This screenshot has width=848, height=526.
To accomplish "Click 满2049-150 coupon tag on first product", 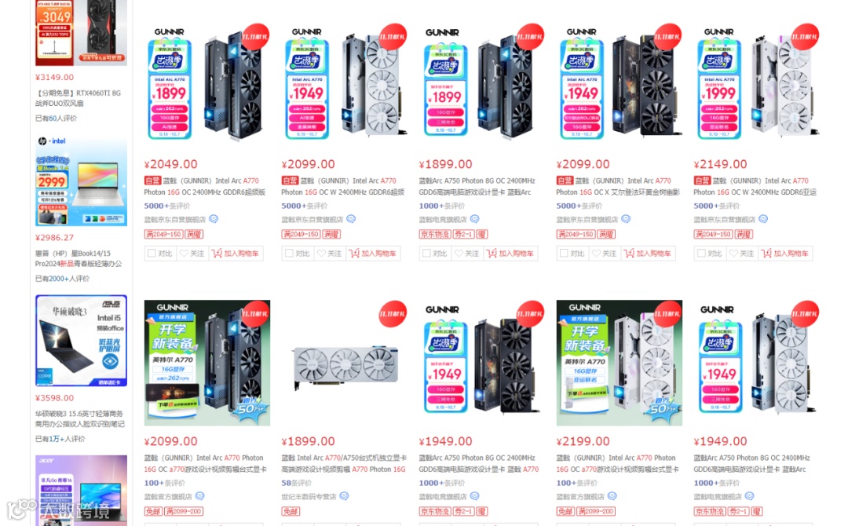I will click(163, 234).
